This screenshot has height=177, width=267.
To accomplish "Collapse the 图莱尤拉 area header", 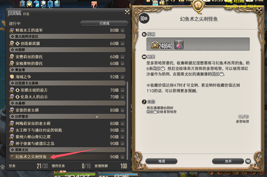I will coord(68,150).
